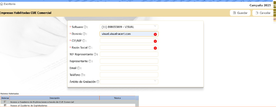Expand the Ámbito de Grabación dropdown
This screenshot has height=107, width=276.
(x=129, y=82)
